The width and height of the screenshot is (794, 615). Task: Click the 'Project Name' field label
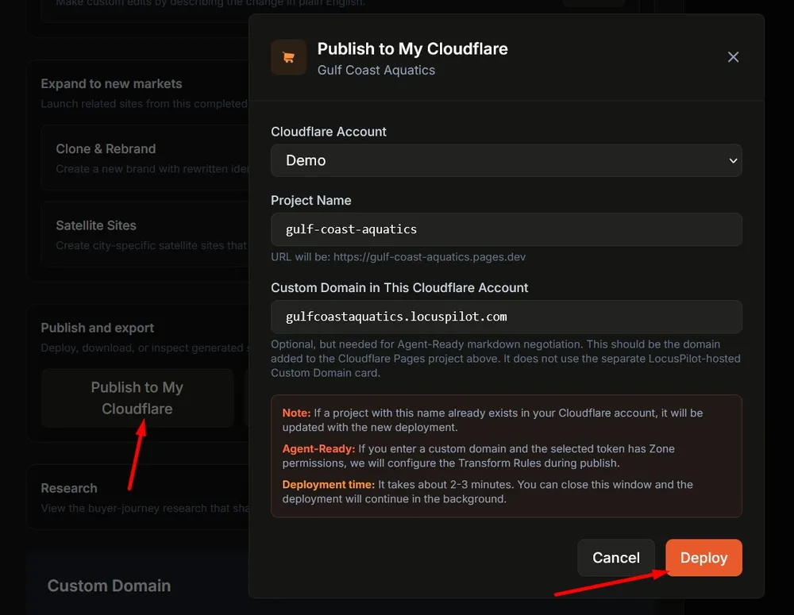coord(311,201)
